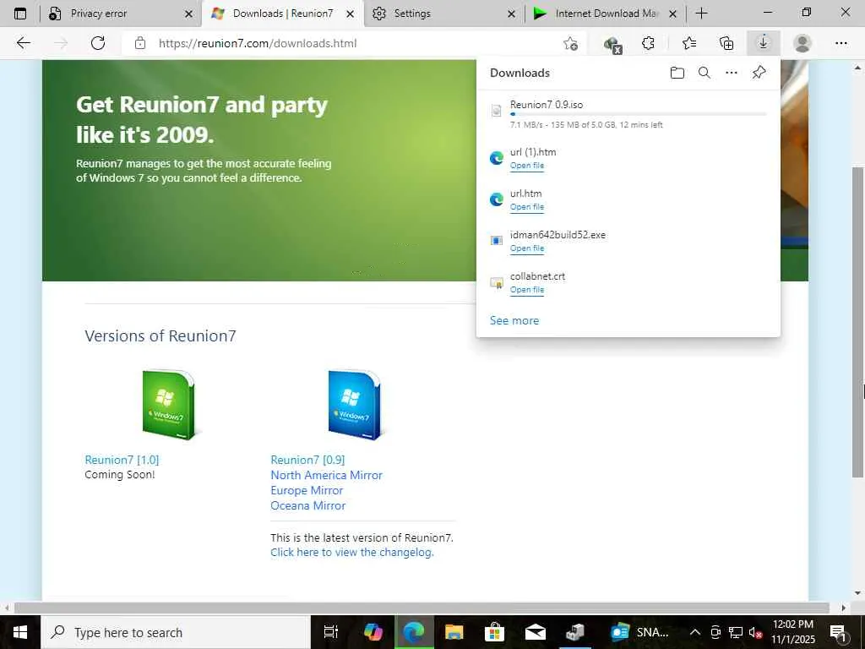Image resolution: width=865 pixels, height=649 pixels.
Task: Click the North America Mirror link
Action: click(x=327, y=475)
